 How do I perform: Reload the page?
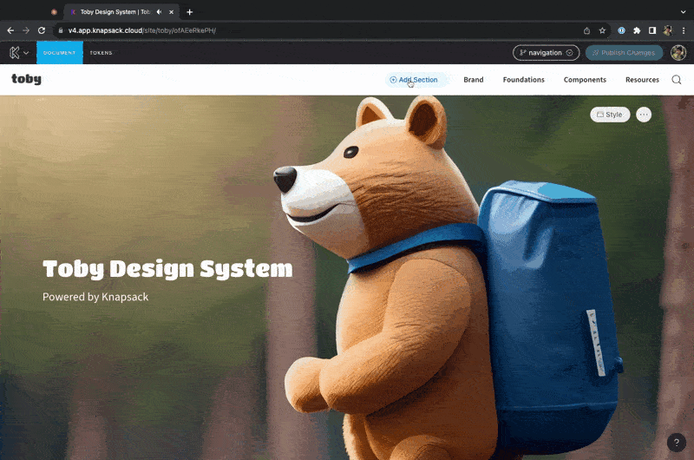click(x=41, y=30)
